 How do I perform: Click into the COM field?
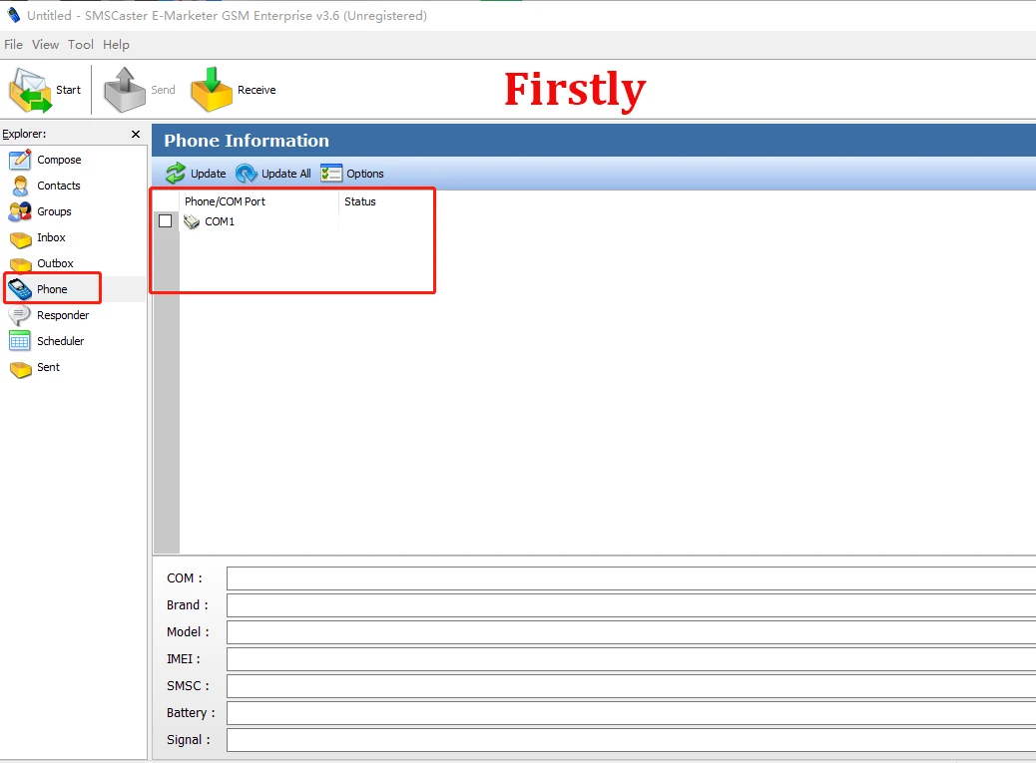pyautogui.click(x=631, y=578)
